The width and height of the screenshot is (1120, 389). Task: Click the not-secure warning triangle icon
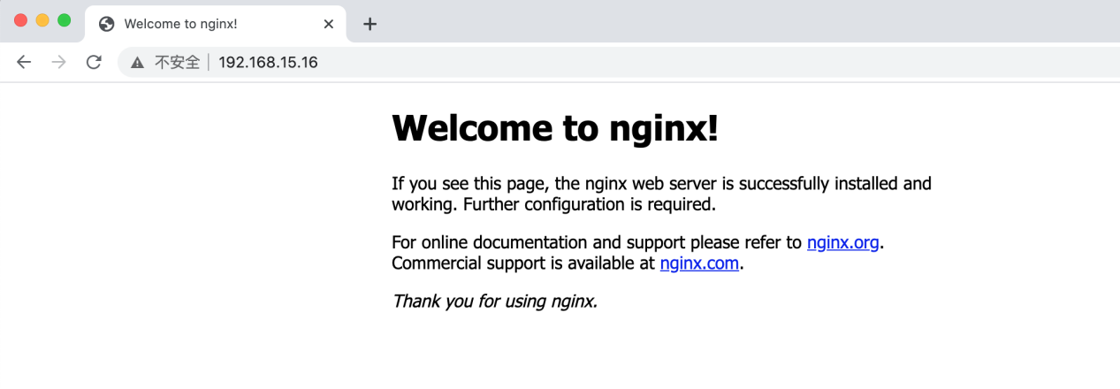tap(137, 63)
